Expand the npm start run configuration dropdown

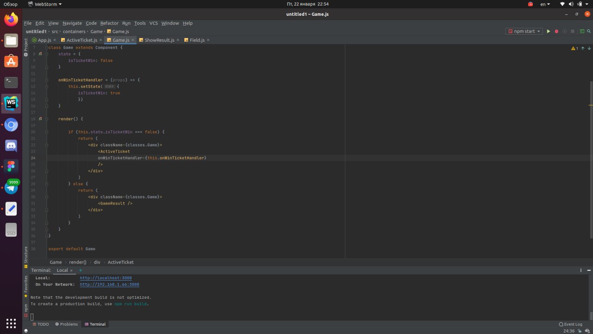click(524, 32)
